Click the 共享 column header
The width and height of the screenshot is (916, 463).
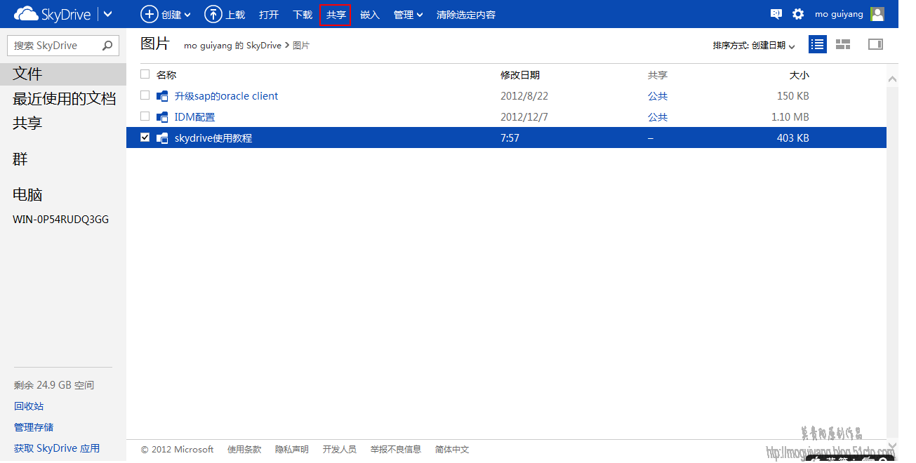coord(658,75)
